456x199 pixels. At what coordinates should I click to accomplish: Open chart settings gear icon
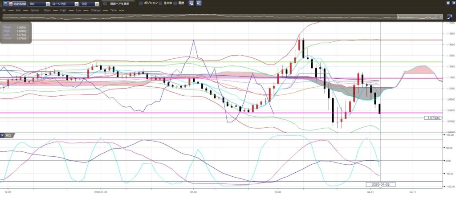tap(448, 3)
